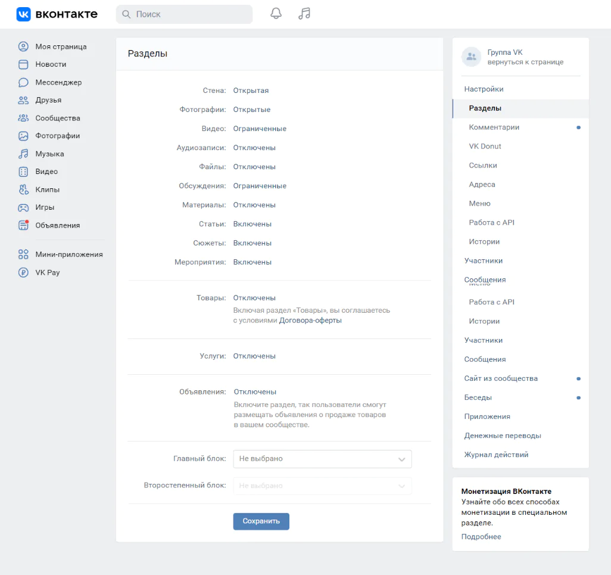
Task: Change Видео setting from Ограниченные
Action: (260, 129)
